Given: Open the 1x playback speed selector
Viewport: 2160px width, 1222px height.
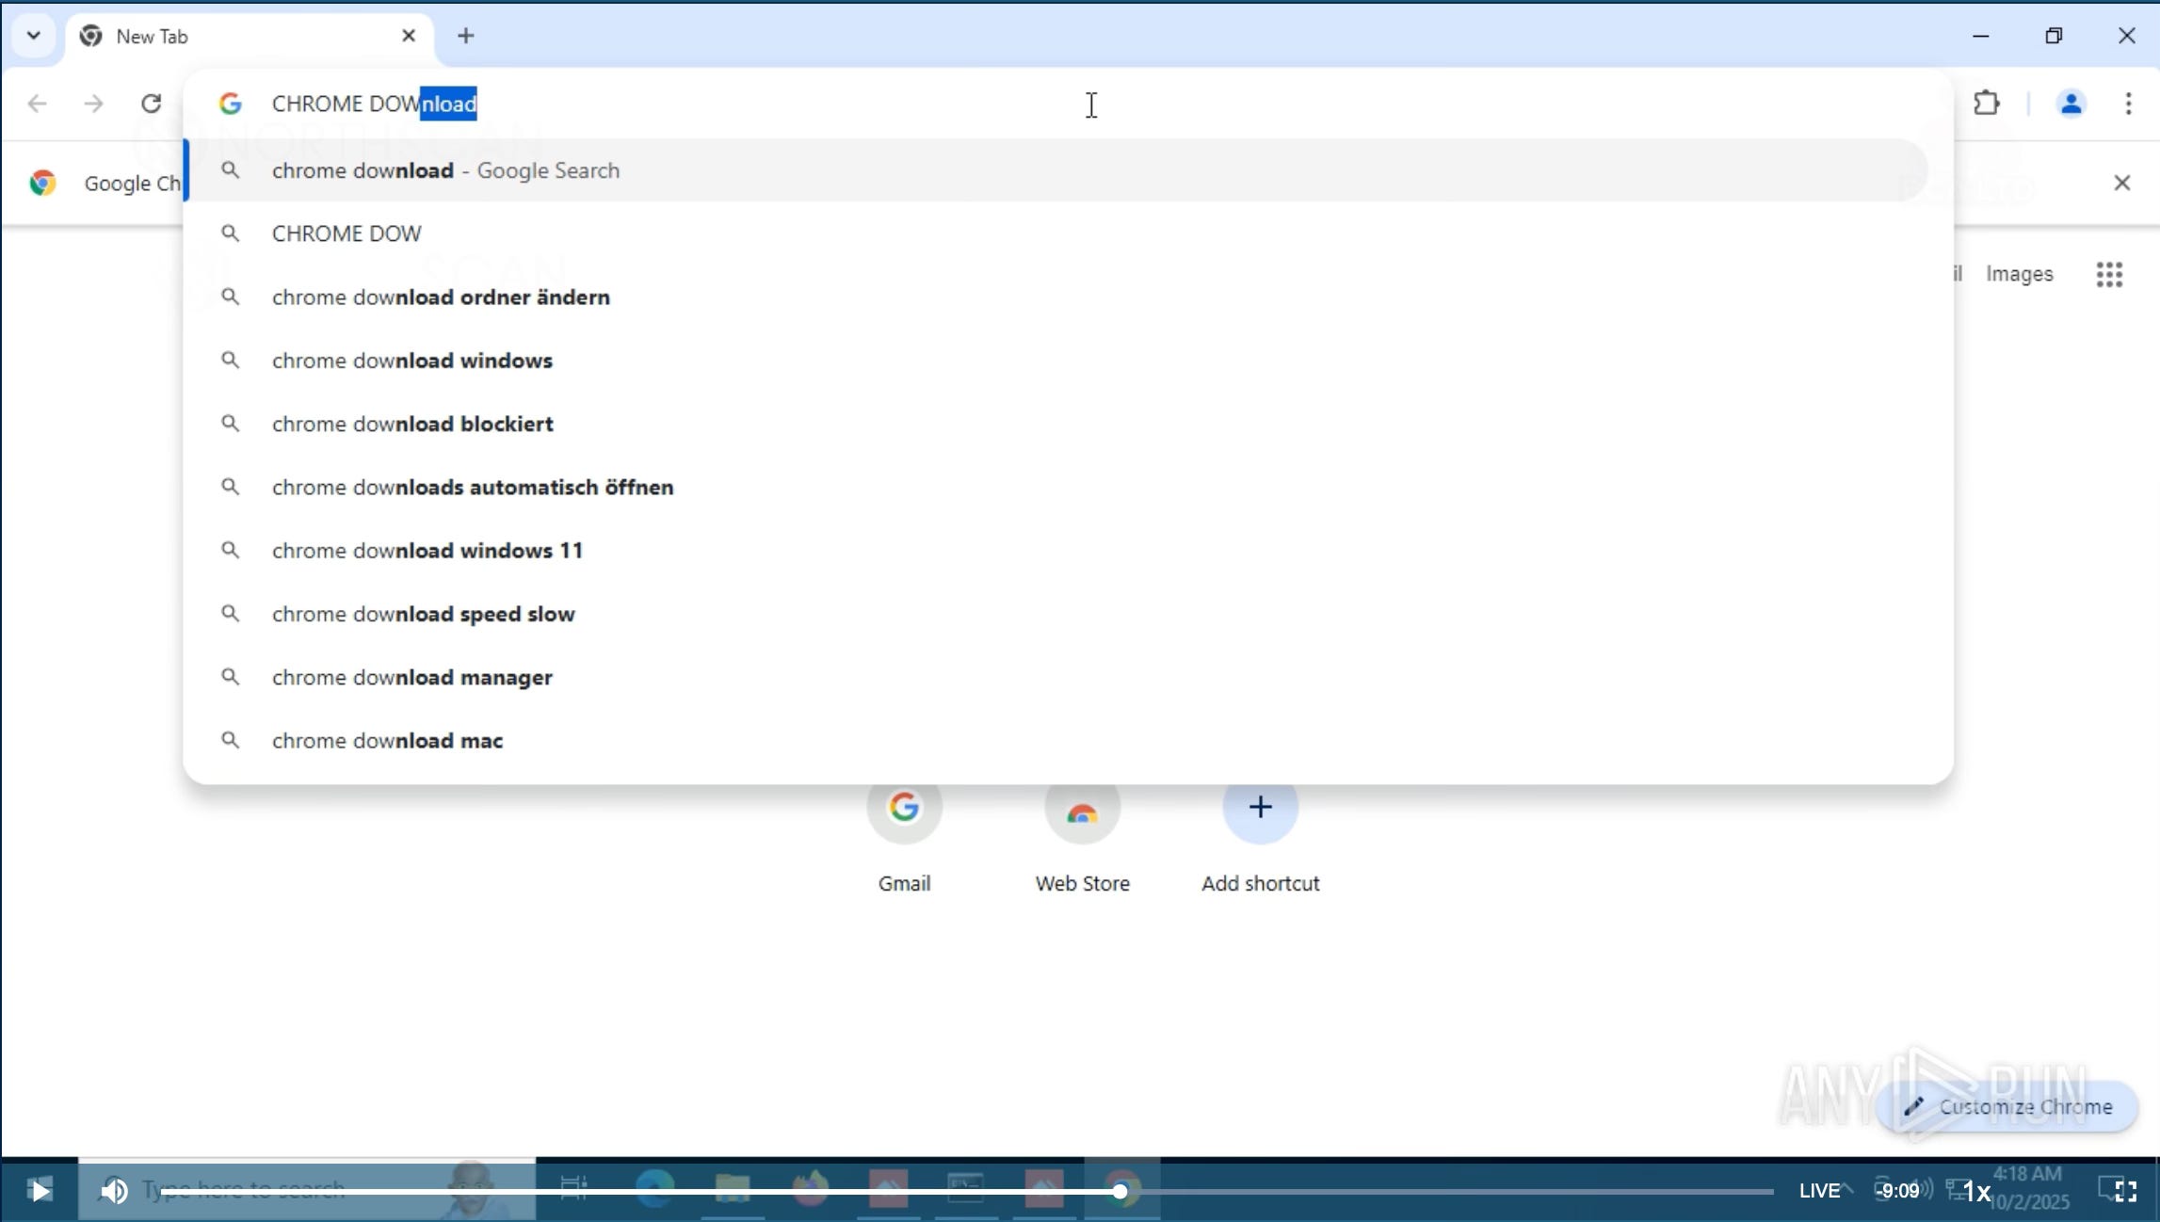Looking at the screenshot, I should (1977, 1192).
